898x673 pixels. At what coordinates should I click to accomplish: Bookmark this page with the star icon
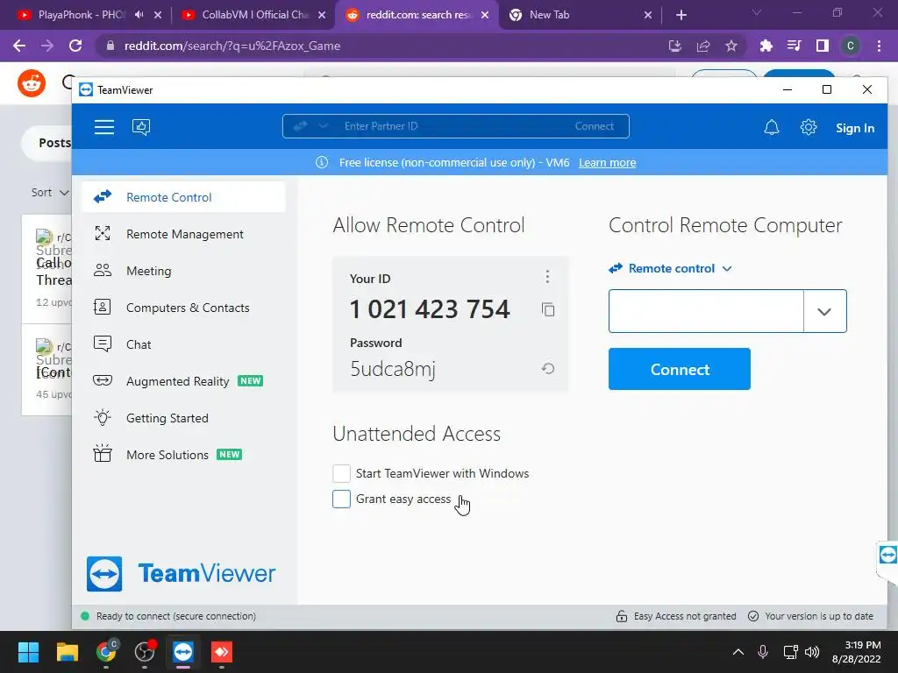(731, 46)
